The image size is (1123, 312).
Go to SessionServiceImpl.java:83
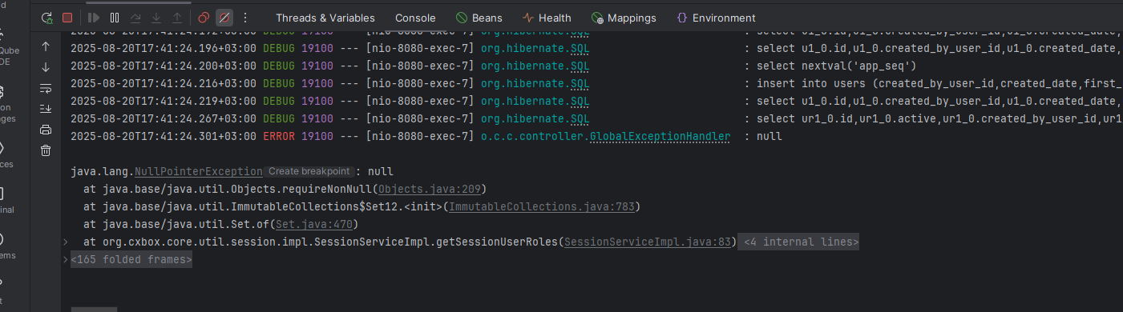point(648,242)
